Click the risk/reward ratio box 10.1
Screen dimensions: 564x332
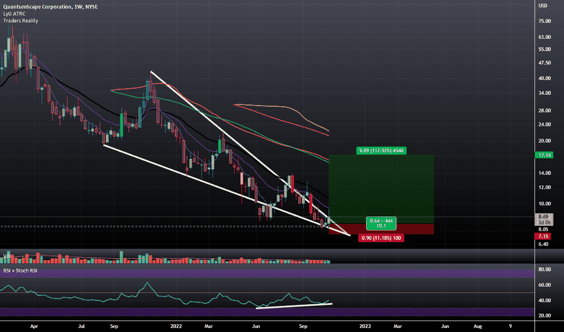point(381,223)
